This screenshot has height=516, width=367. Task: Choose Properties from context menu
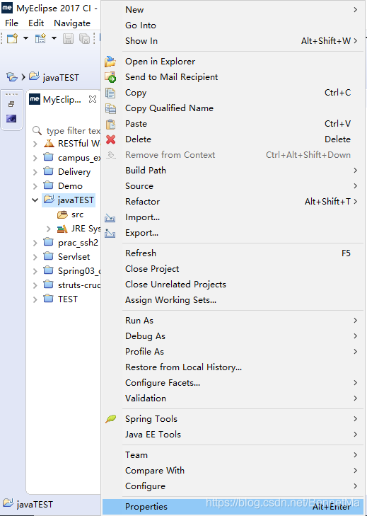233,507
